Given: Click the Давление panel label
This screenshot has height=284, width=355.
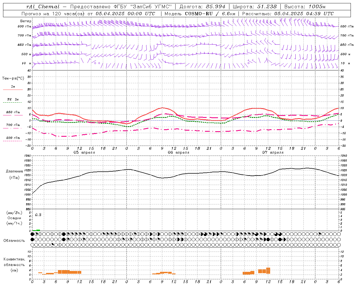Looking at the screenshot, I should tap(14, 171).
